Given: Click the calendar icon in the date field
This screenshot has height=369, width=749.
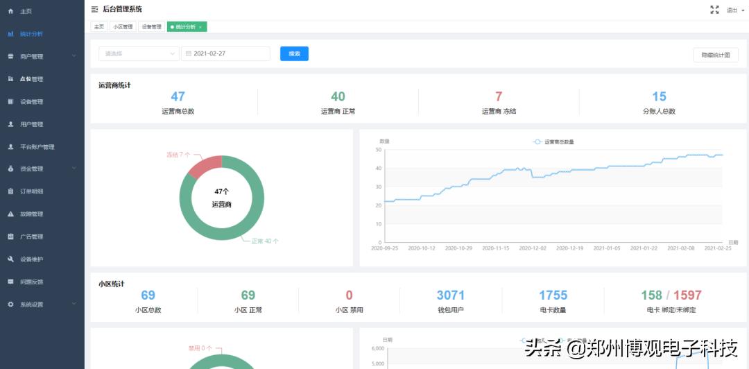Looking at the screenshot, I should (x=188, y=53).
